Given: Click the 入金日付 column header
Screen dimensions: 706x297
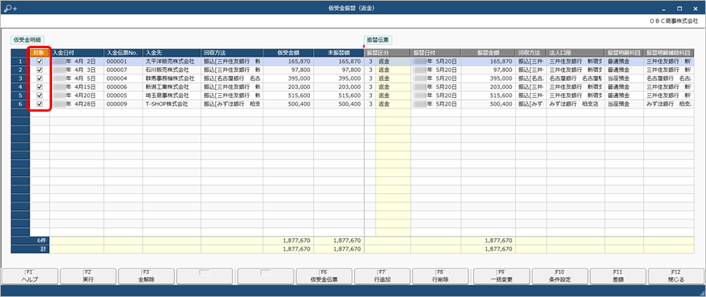Looking at the screenshot, I should pos(77,53).
